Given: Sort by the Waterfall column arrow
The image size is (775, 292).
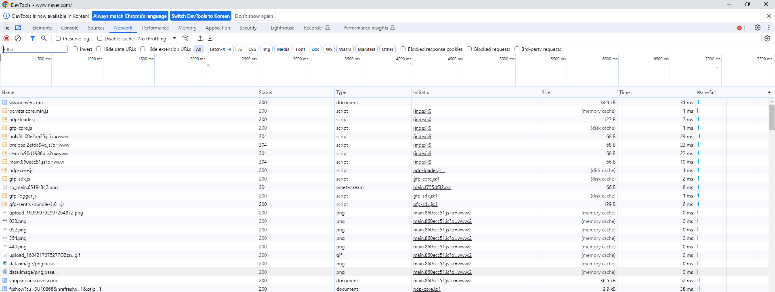Looking at the screenshot, I should pos(769,92).
